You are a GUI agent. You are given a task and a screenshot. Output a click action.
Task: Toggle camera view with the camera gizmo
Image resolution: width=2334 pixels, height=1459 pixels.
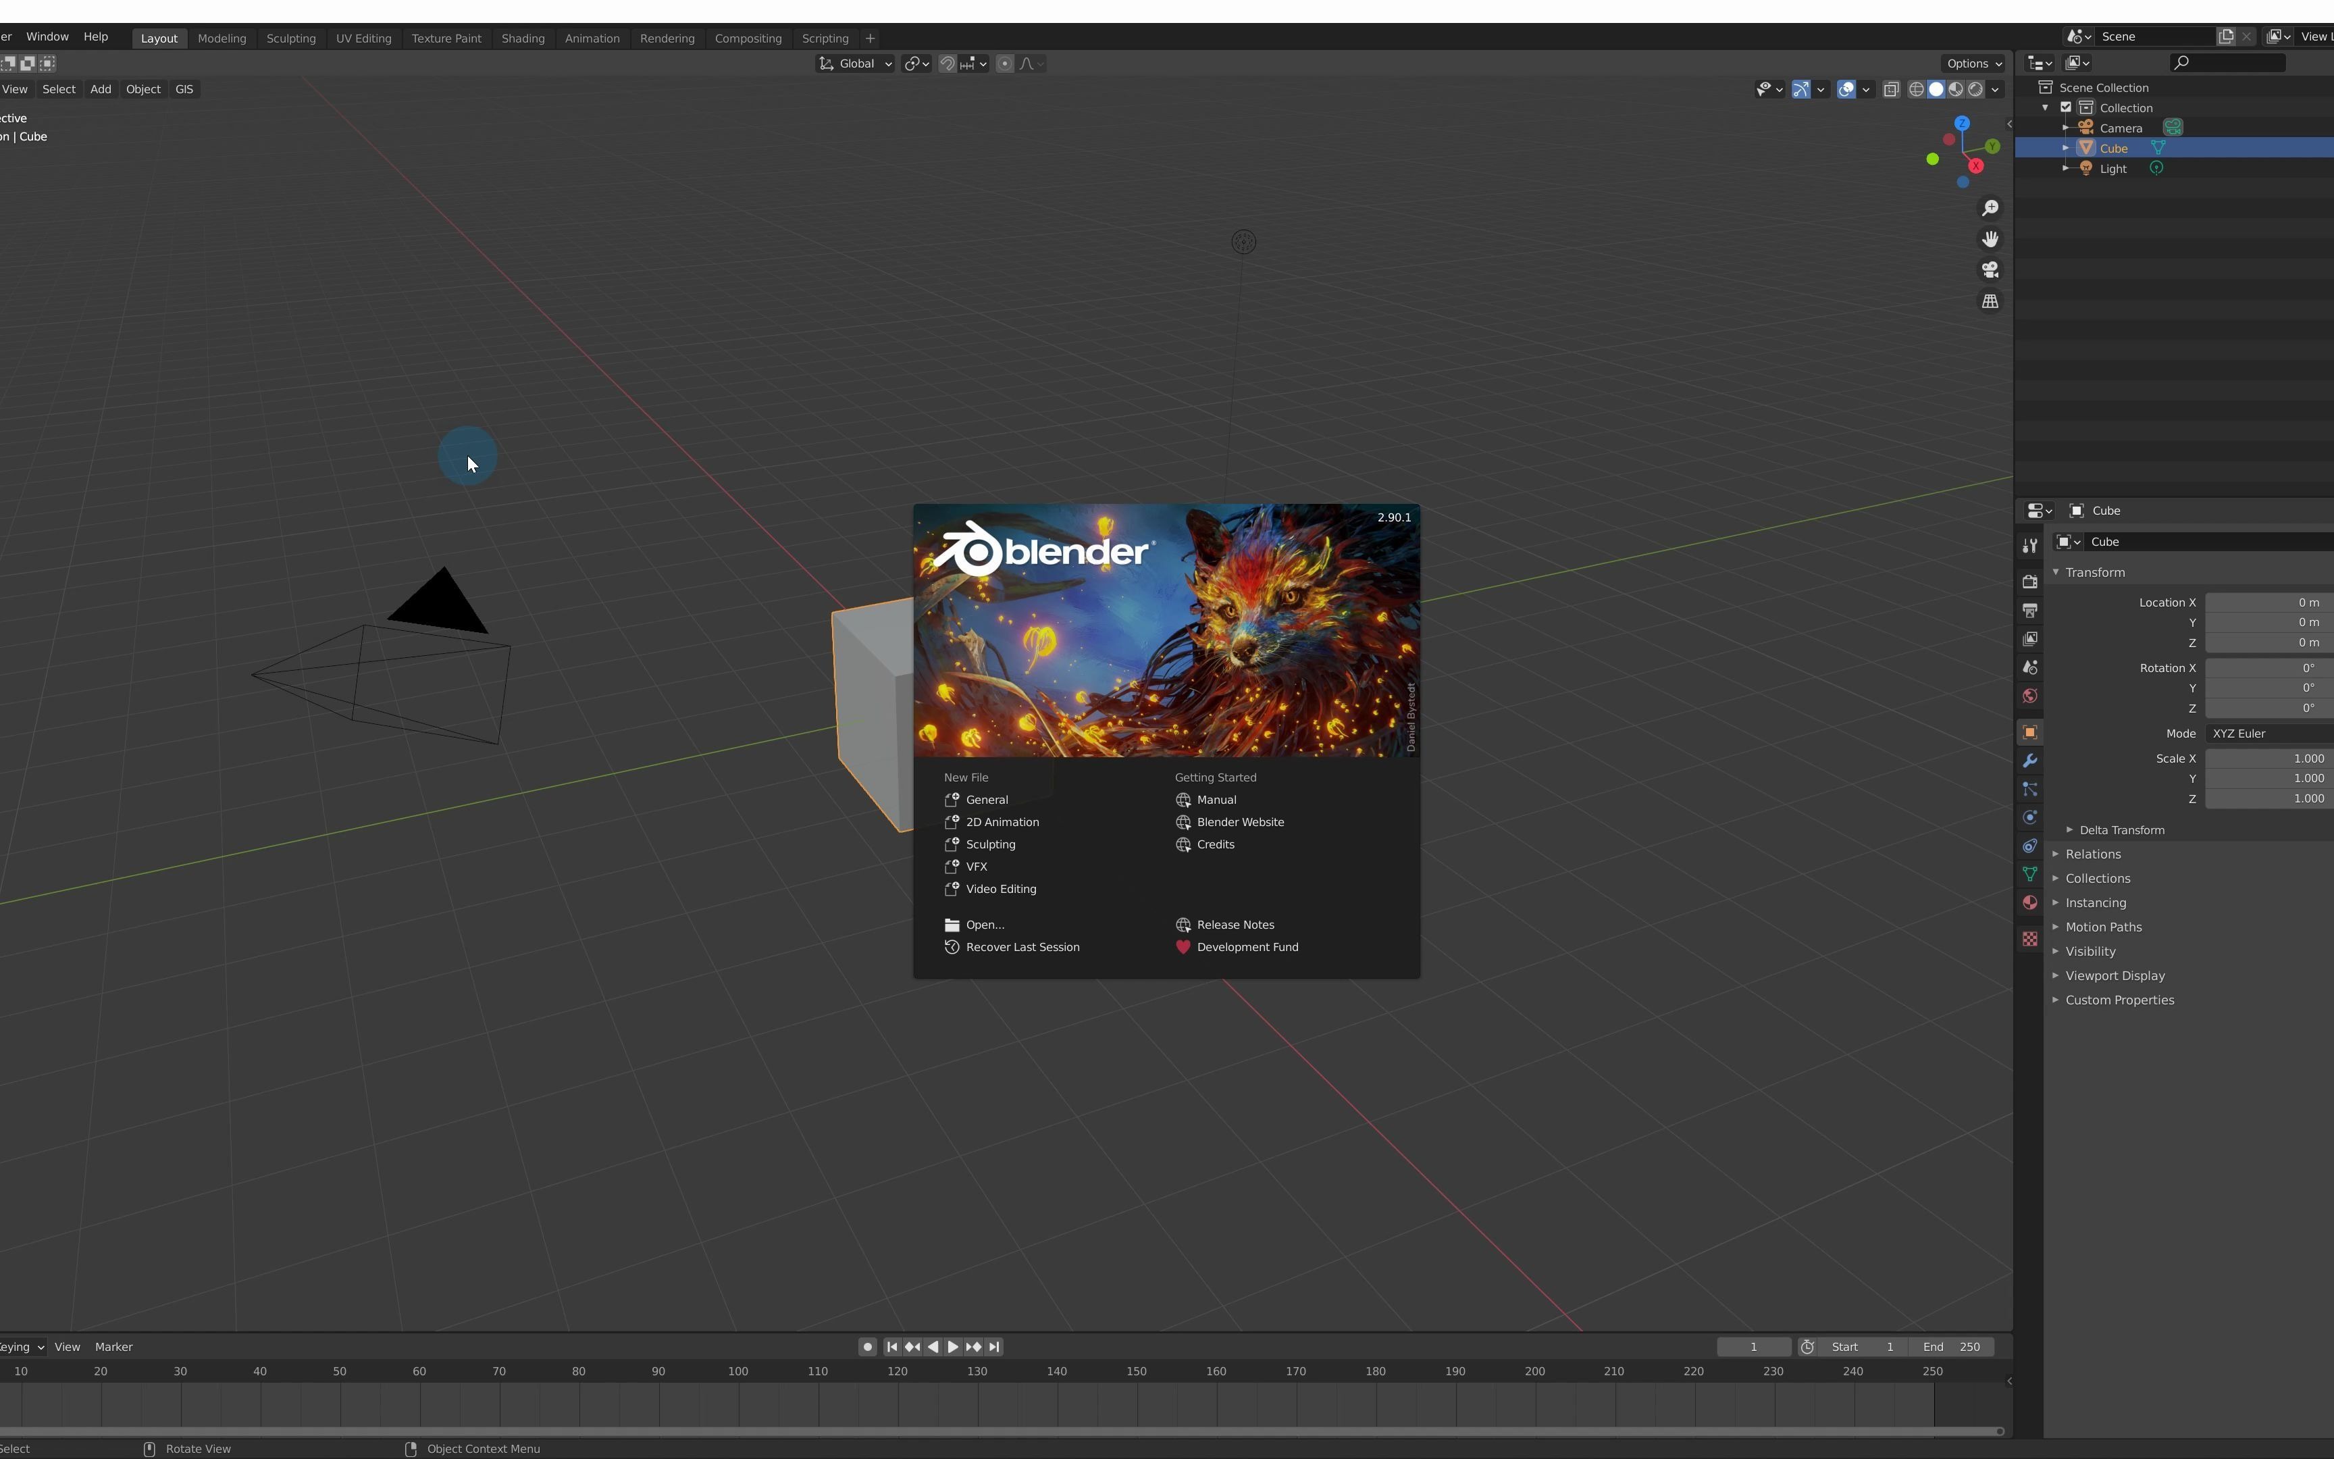(1990, 270)
